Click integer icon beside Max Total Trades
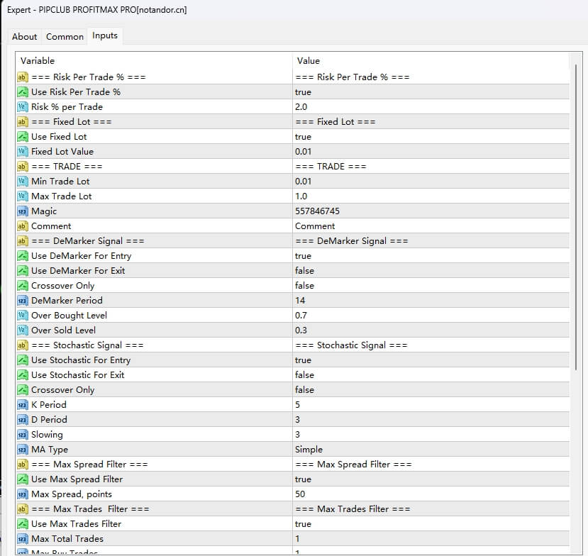Screen dimensions: 588x556 (x=23, y=539)
